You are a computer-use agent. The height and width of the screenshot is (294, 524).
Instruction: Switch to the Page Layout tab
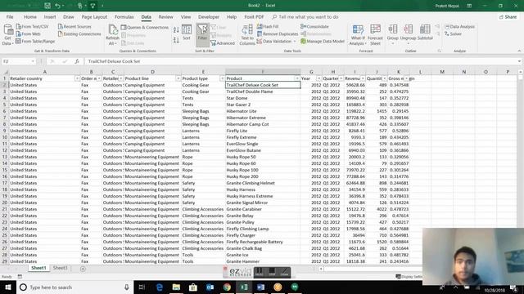click(94, 16)
